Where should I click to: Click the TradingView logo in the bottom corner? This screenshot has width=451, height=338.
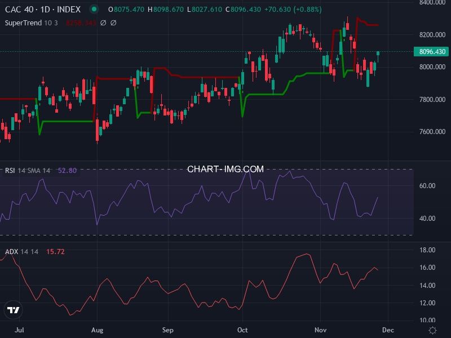point(12,310)
